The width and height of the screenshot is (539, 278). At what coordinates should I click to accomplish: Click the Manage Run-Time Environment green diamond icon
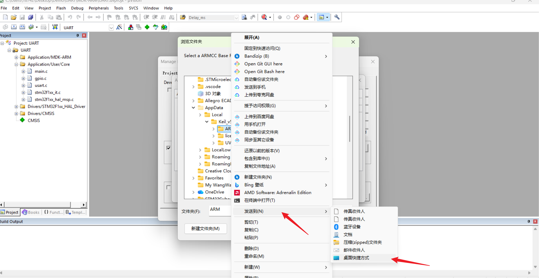point(147,27)
